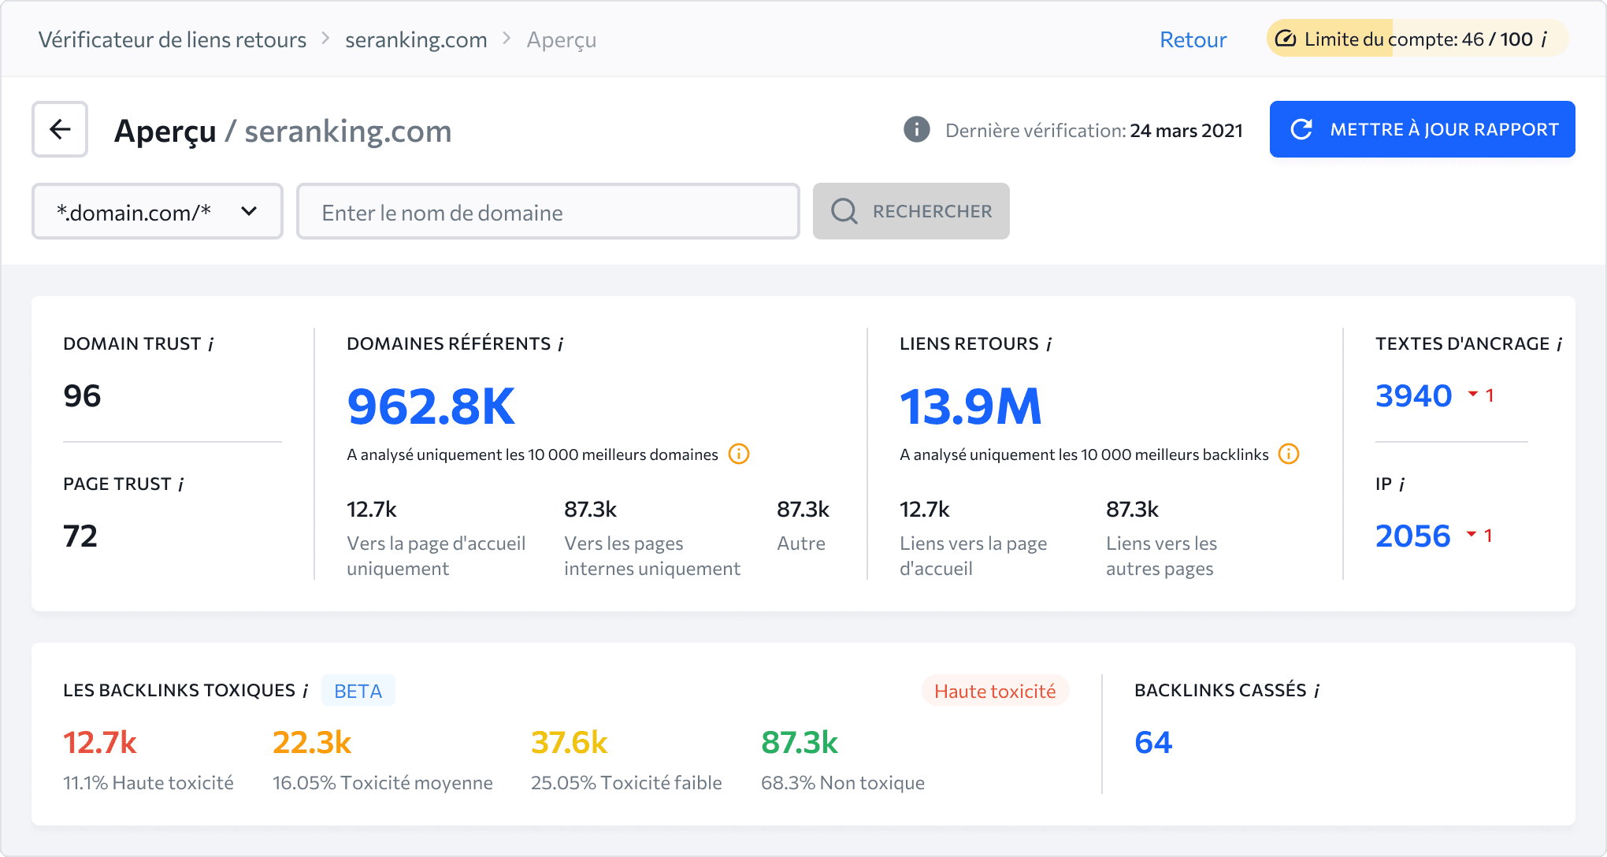This screenshot has width=1607, height=857.
Task: Click orange info circle after meilleurs domaines
Action: (x=739, y=454)
